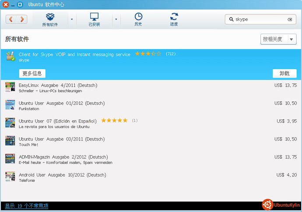The width and height of the screenshot is (302, 212).
Task: Go back with the left arrow button
Action: tap(11, 19)
